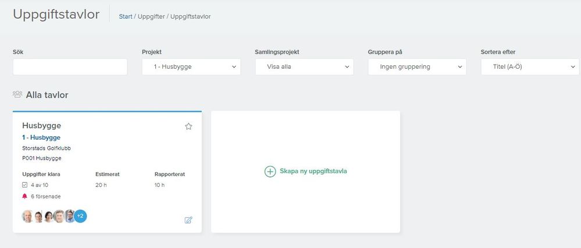Screen dimensions: 581x248
Task: Click the people icon beside Alla tavlor
Action: click(x=17, y=94)
